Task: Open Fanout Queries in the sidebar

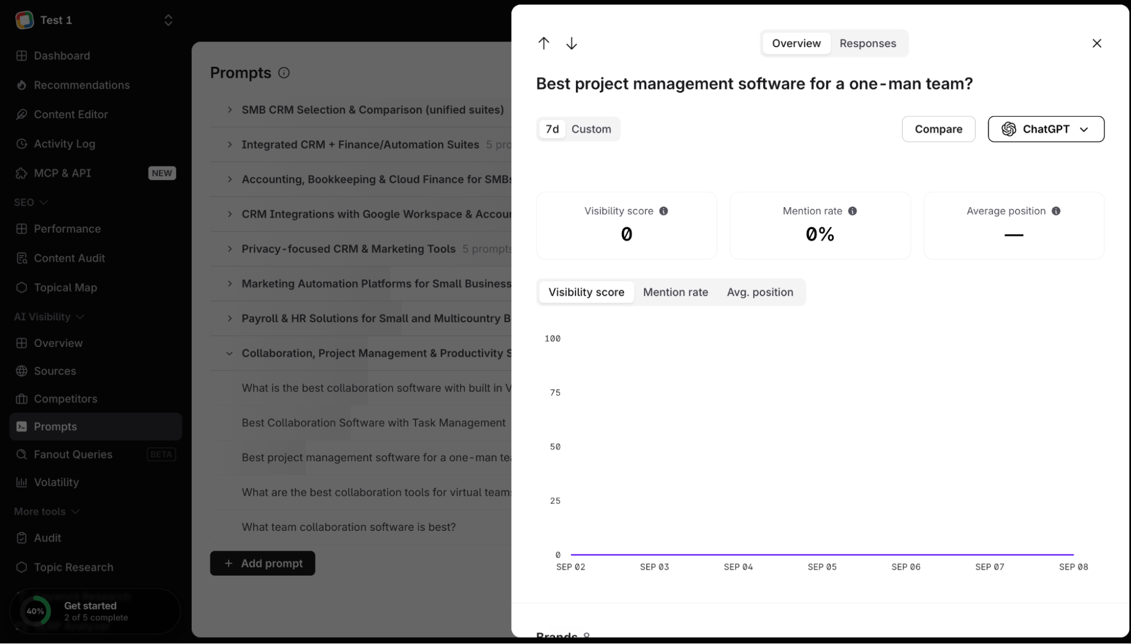Action: 95,454
